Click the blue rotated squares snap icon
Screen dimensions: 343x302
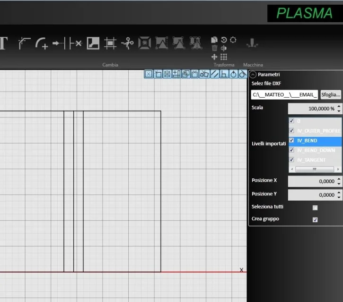click(x=204, y=74)
